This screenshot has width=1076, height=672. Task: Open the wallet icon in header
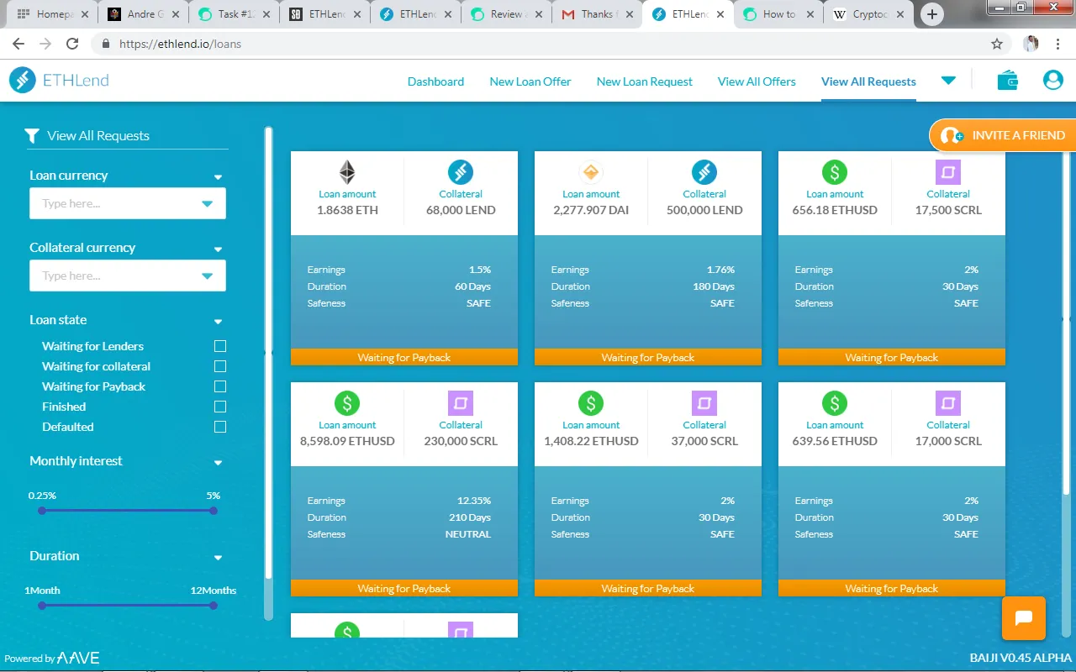click(x=1007, y=81)
